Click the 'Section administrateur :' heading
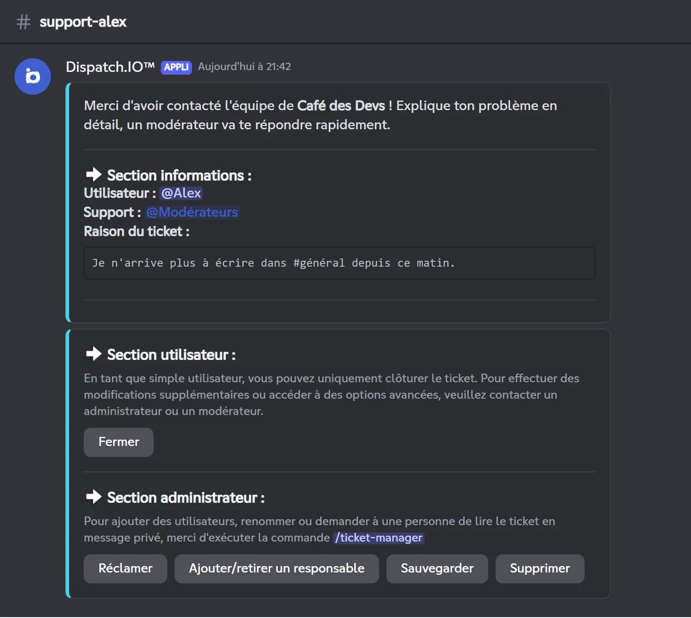This screenshot has width=691, height=618. point(185,497)
